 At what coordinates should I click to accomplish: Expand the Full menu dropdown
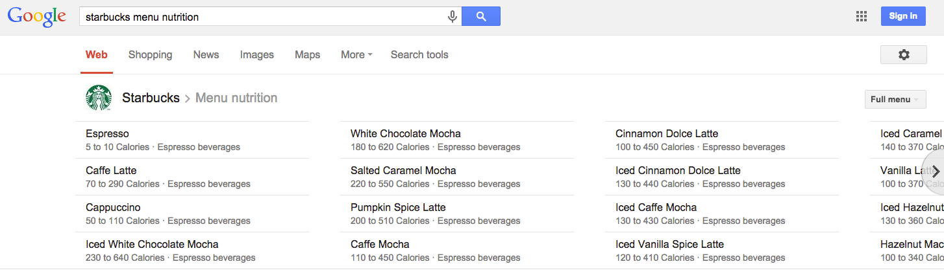[895, 99]
